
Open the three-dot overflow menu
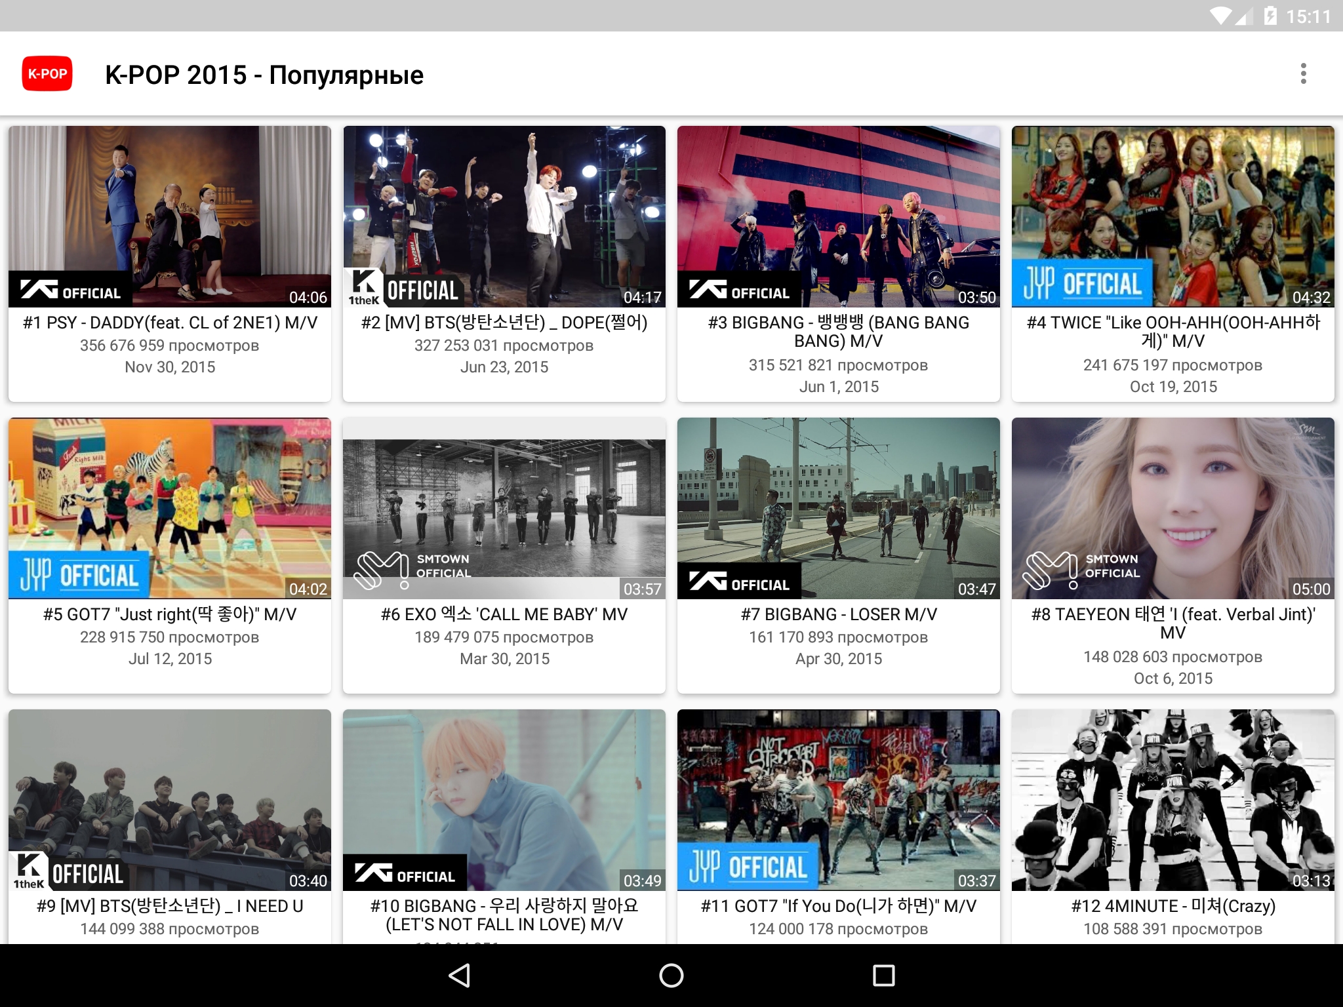pyautogui.click(x=1303, y=74)
